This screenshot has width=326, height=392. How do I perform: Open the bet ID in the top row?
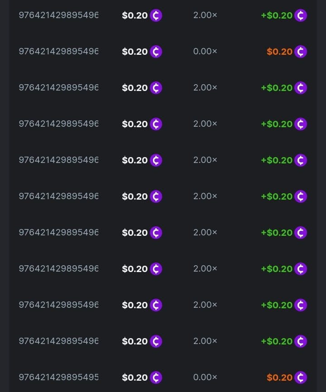58,15
